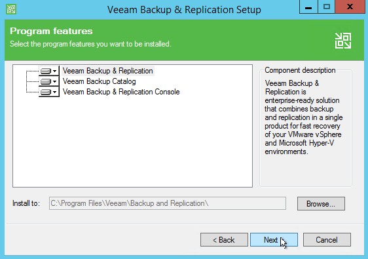Close the Veeam setup window
Screen dimensions: 368x259
point(350,7)
